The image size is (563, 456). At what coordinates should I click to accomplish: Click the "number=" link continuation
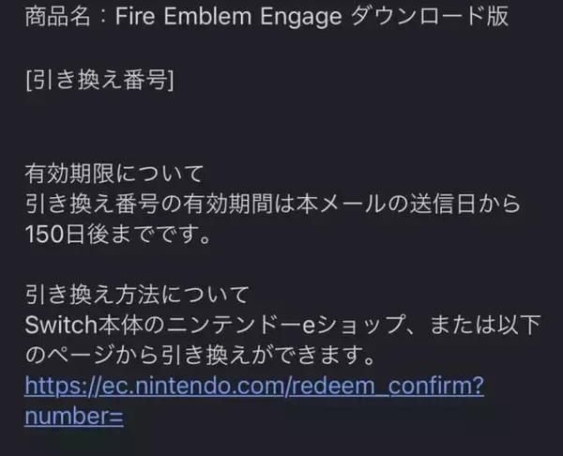tap(74, 416)
